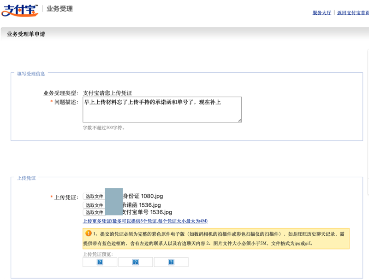Image resolution: width=369 pixels, height=279 pixels.
Task: Click the Alipay (支付宝) logo
Action: pos(20,10)
